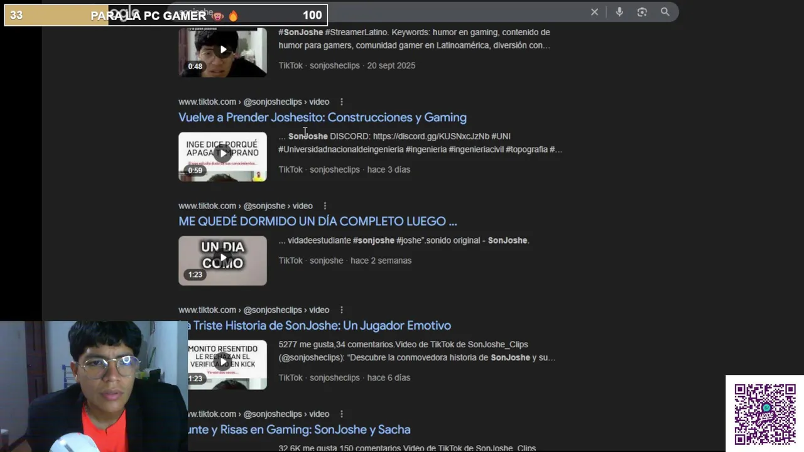Clear the search box with the X icon
Screen dimensions: 804x452
click(x=594, y=12)
